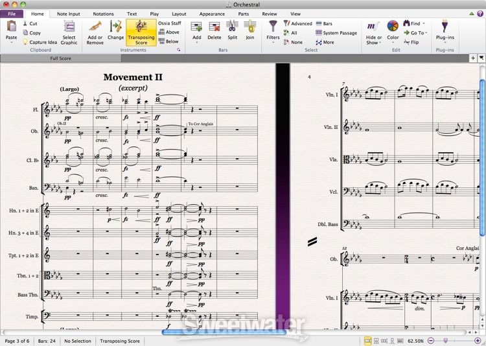This screenshot has height=346, width=486.
Task: Click the Bars: 24 status entry
Action: (x=47, y=341)
